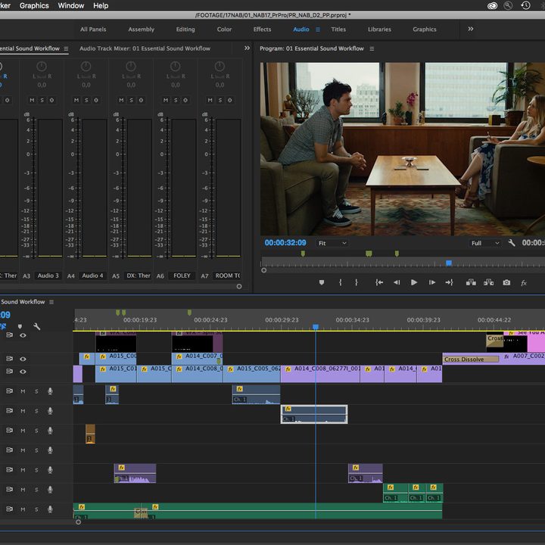Click Add Marker in Program monitor transport
The width and height of the screenshot is (545, 545).
[x=322, y=282]
